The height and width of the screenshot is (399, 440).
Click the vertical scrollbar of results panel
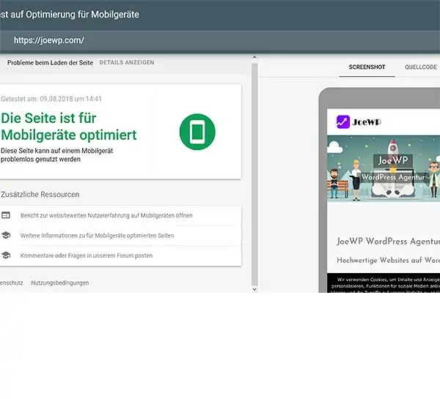(x=254, y=174)
